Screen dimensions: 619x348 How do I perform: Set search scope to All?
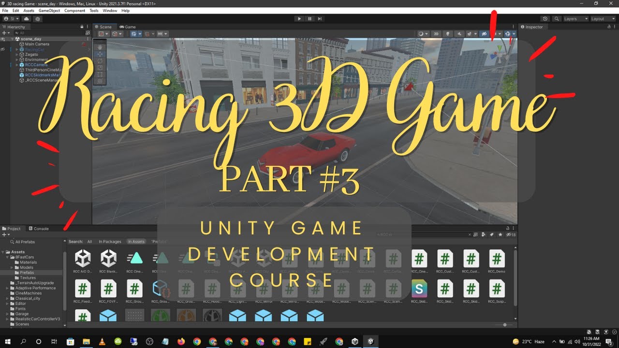tap(89, 242)
